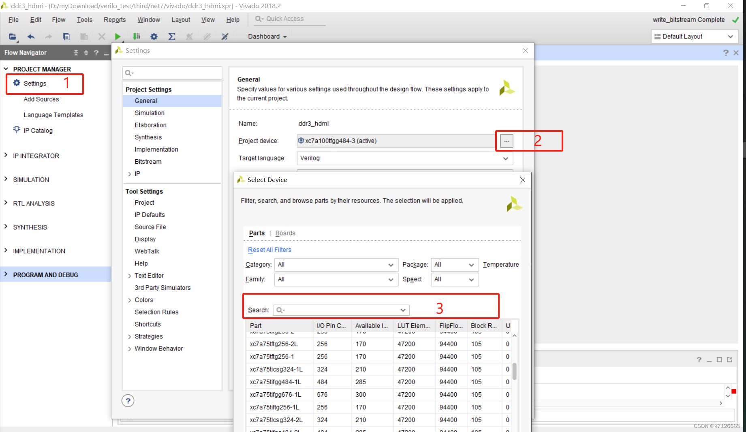Screen dimensions: 746x432
Task: Click Reset All Filters link
Action: click(x=269, y=250)
